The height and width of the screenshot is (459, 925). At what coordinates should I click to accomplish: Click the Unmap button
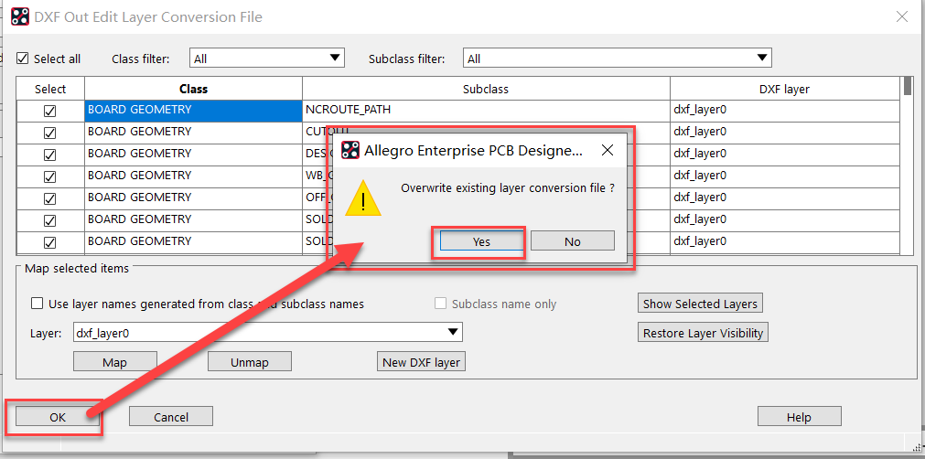click(x=250, y=362)
